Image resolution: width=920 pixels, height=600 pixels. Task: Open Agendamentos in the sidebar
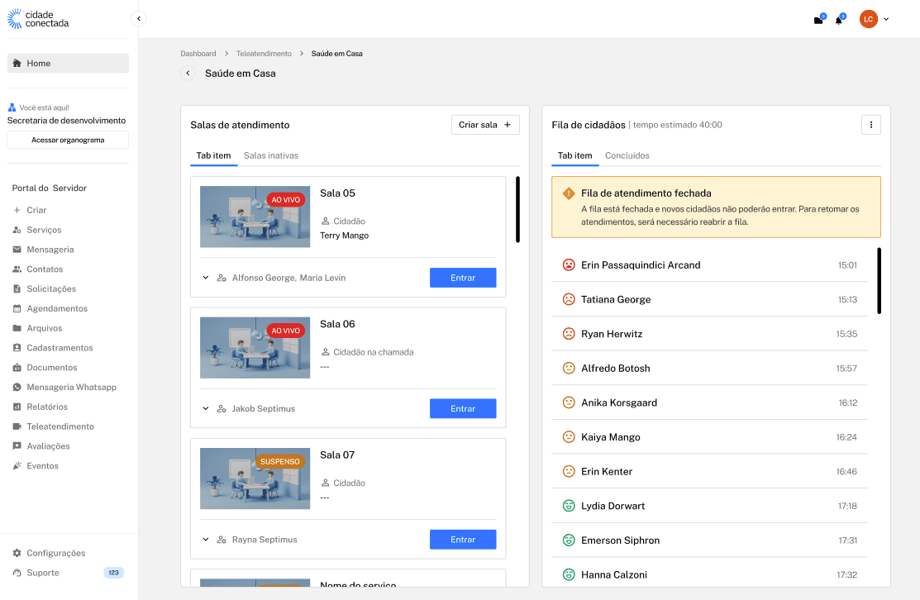point(50,308)
